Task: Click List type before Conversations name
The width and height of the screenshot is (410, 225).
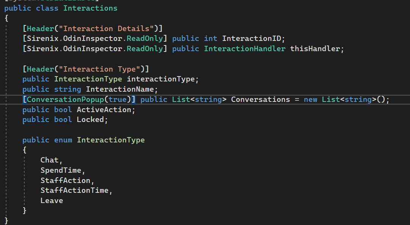Action: pyautogui.click(x=181, y=100)
